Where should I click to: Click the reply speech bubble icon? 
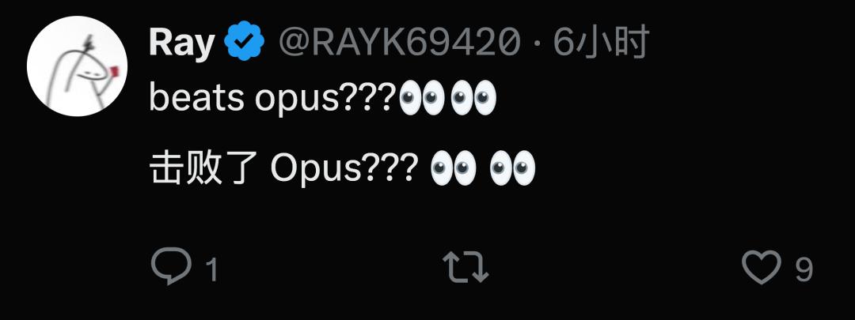click(x=170, y=267)
